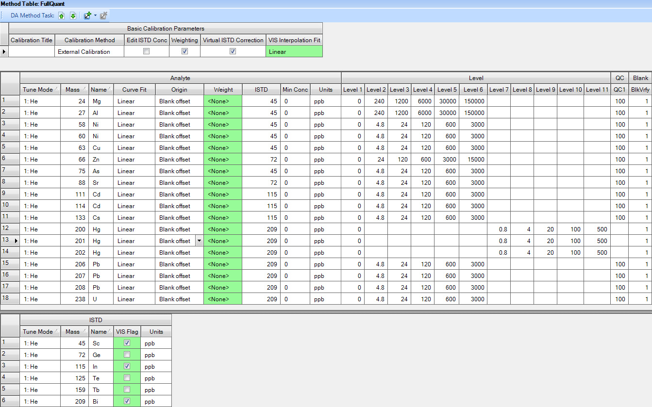Click the Name cell Cu in row 5
Viewport: 652px width, 407px height.
(x=101, y=147)
